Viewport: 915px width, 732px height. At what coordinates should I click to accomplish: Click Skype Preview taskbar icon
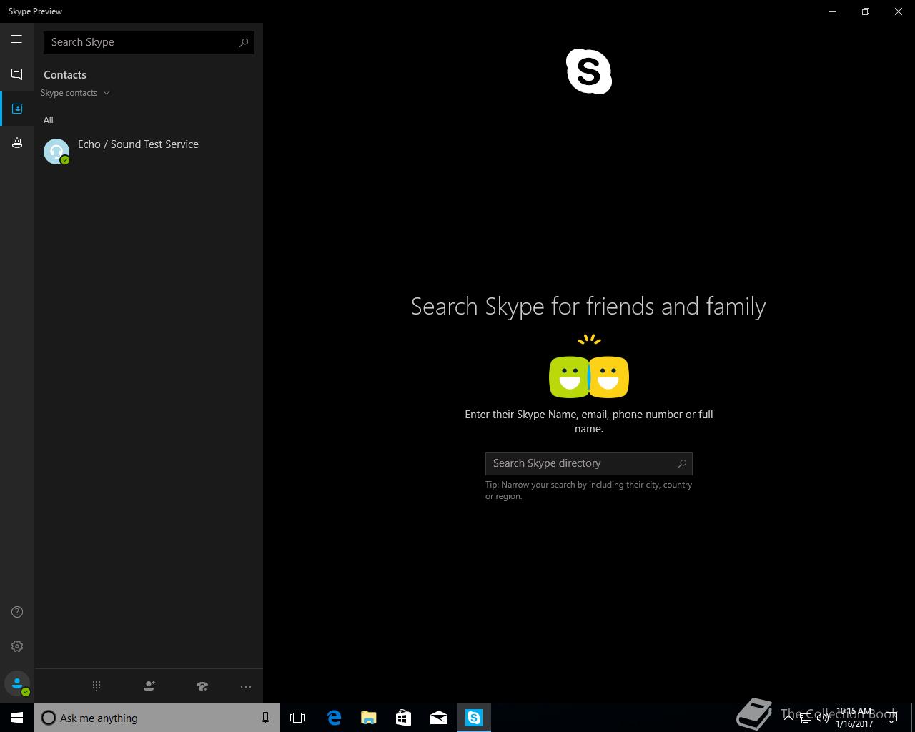[474, 718]
